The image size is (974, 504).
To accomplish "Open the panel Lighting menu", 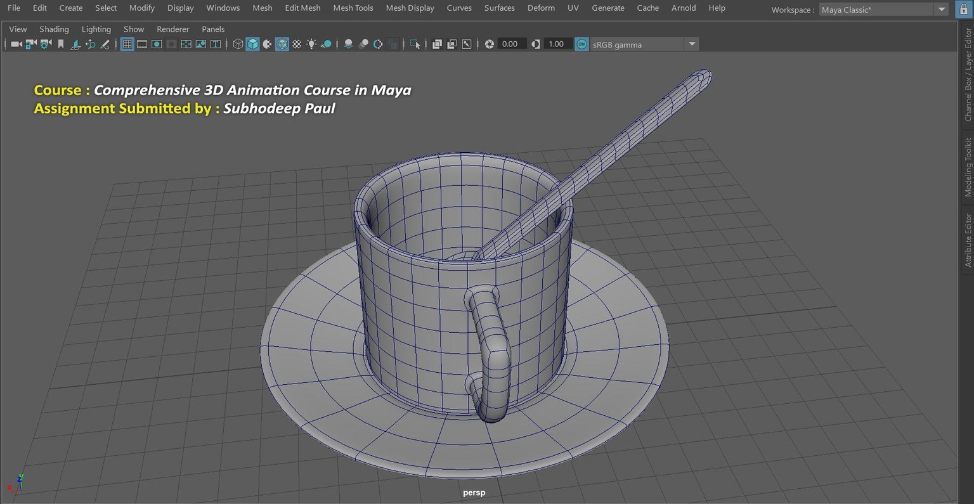I will click(96, 29).
